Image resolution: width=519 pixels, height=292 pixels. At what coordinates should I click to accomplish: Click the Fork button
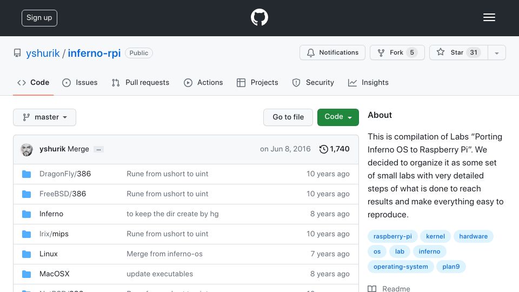pyautogui.click(x=397, y=52)
